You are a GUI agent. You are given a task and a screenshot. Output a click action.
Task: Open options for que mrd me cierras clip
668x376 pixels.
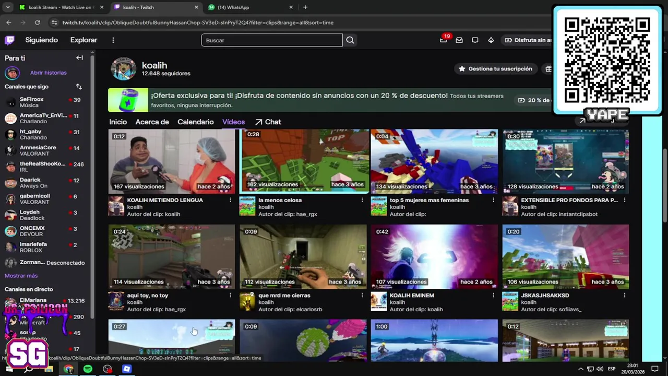(x=362, y=295)
